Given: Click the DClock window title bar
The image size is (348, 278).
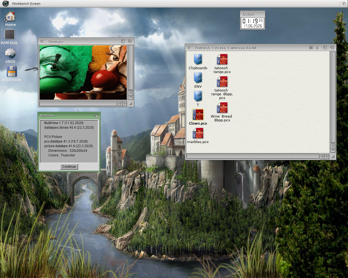Looking at the screenshot, I should click(x=252, y=14).
